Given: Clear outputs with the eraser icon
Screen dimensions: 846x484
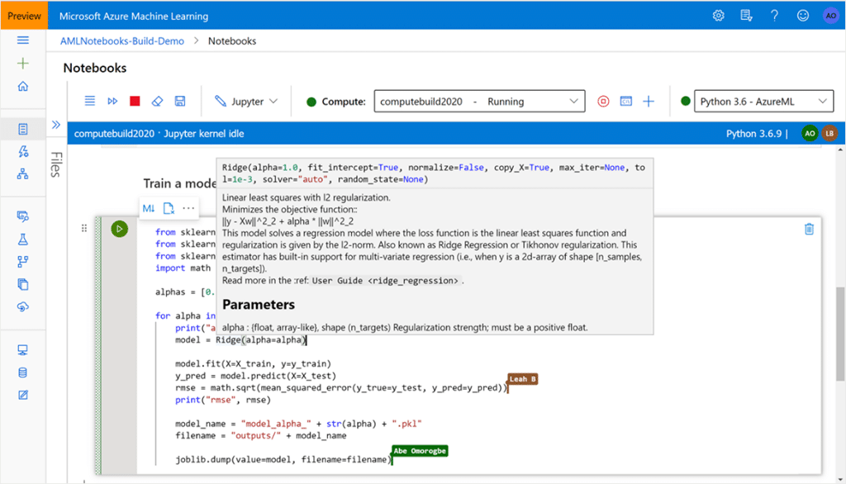Looking at the screenshot, I should (157, 101).
